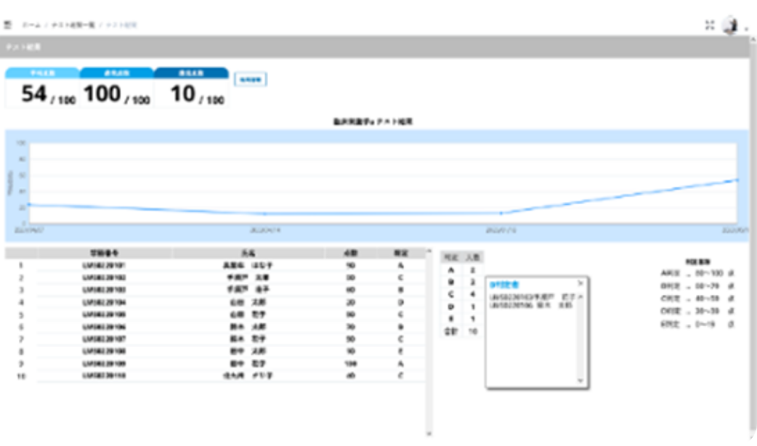Open the user avatar profile icon
Image resolution: width=757 pixels, height=446 pixels.
click(729, 25)
